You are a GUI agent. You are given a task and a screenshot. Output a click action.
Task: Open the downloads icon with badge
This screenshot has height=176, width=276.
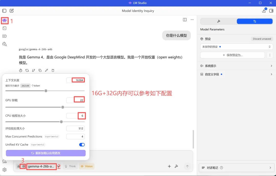[x=264, y=11]
